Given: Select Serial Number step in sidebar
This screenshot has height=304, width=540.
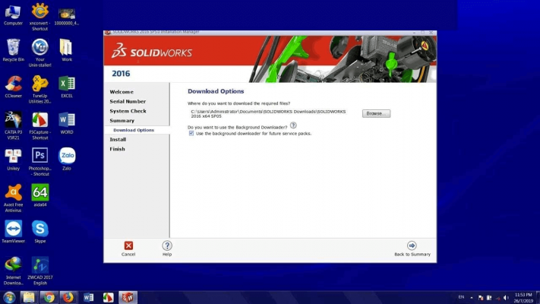Looking at the screenshot, I should (128, 101).
